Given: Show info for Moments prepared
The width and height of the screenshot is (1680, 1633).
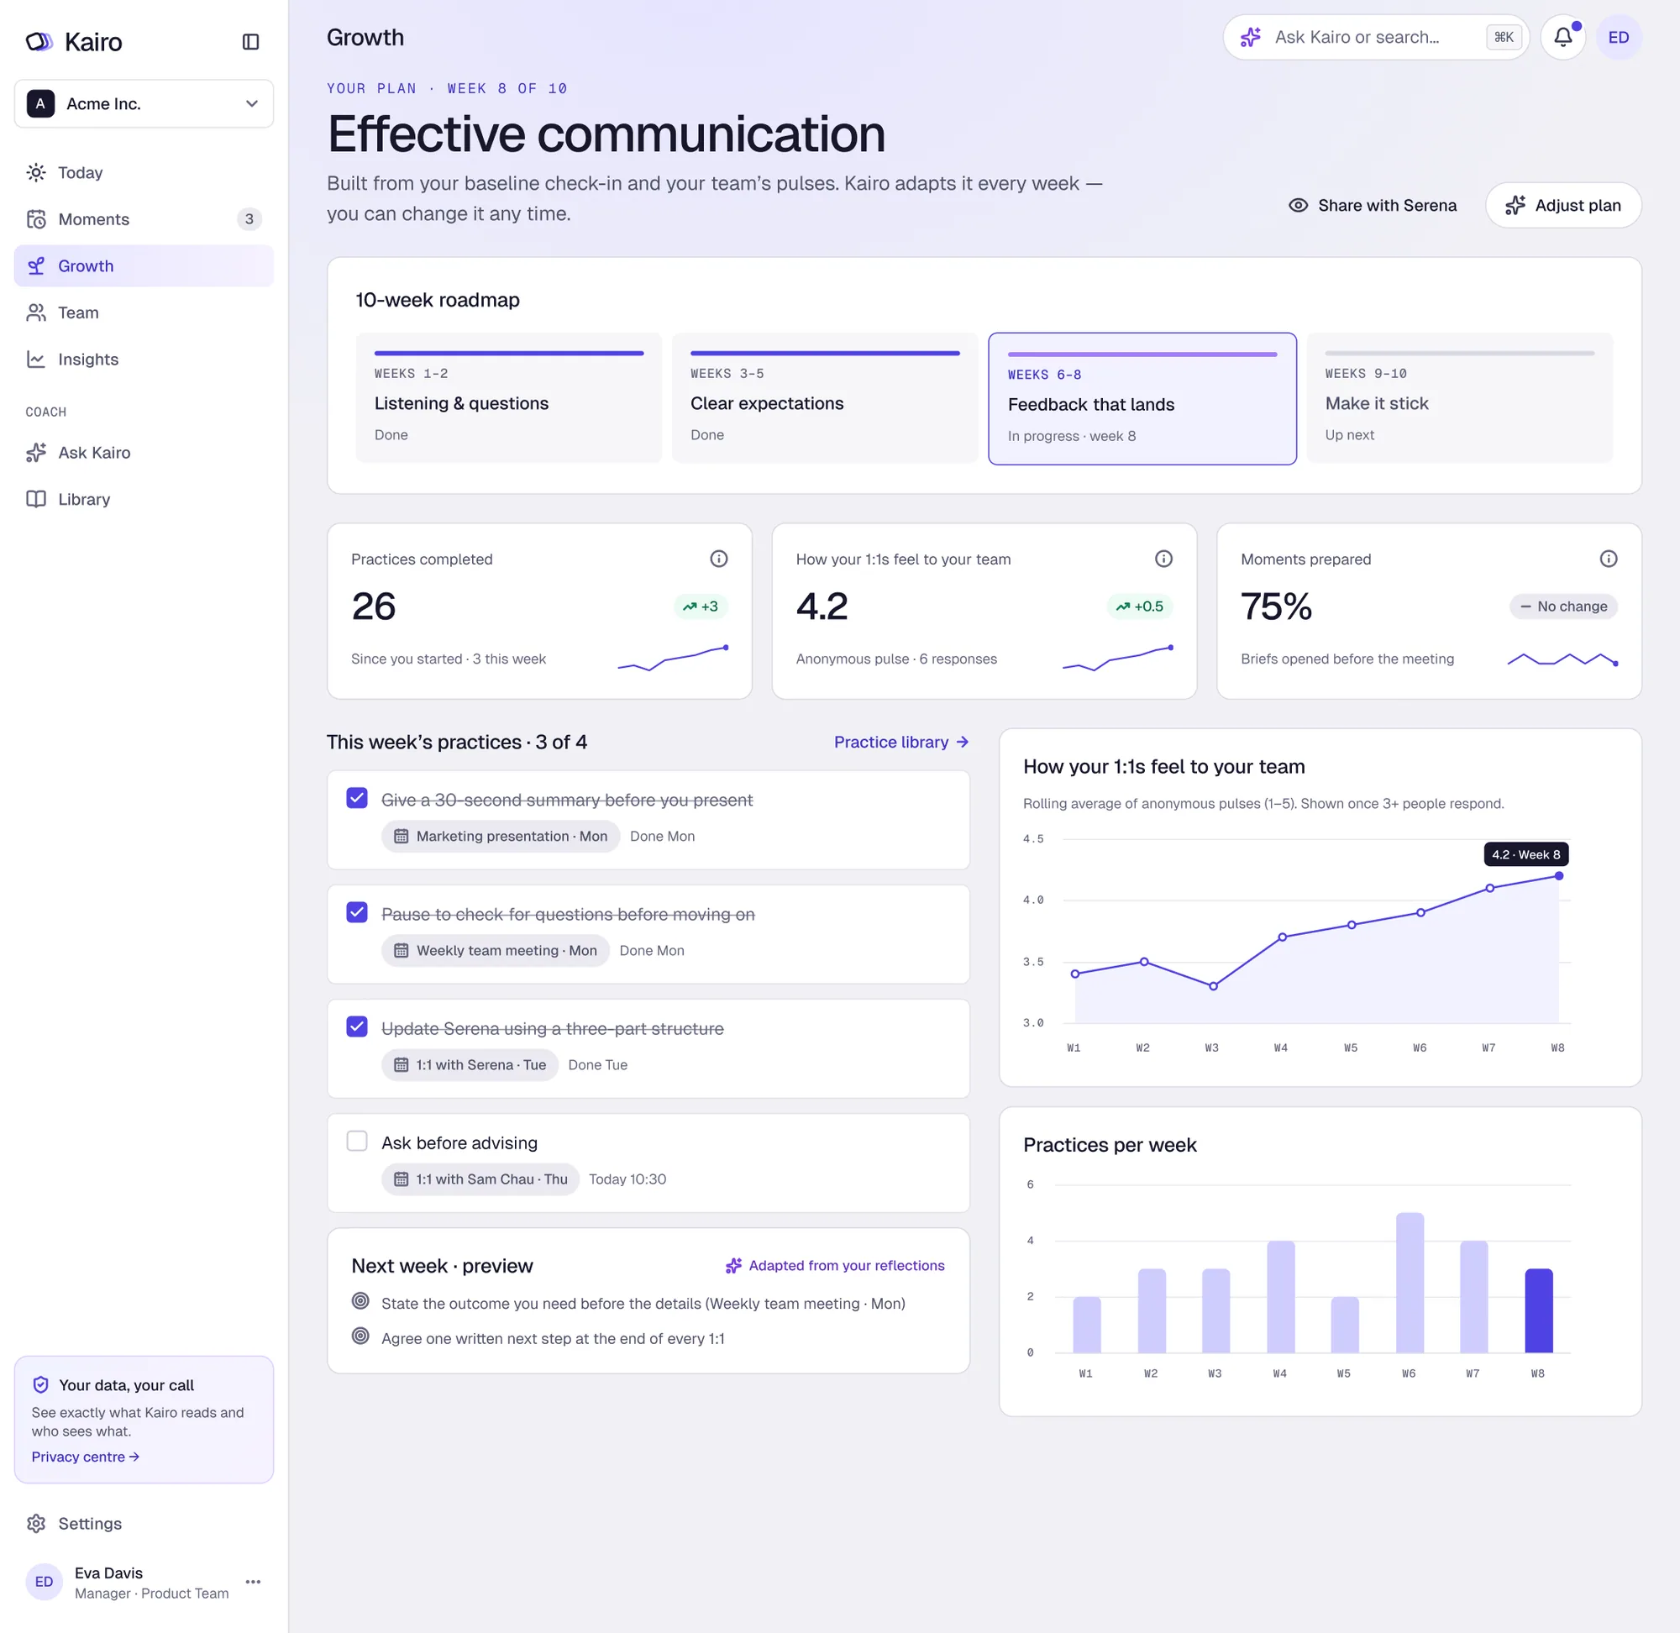Looking at the screenshot, I should pos(1608,559).
